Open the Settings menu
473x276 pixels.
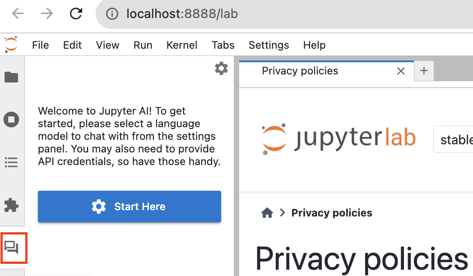click(x=269, y=45)
